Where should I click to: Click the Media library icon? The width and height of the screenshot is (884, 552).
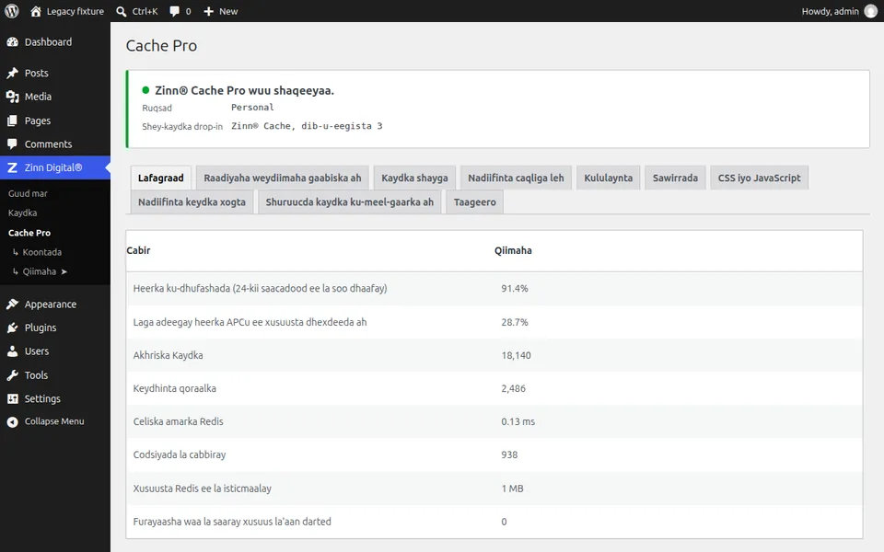12,97
